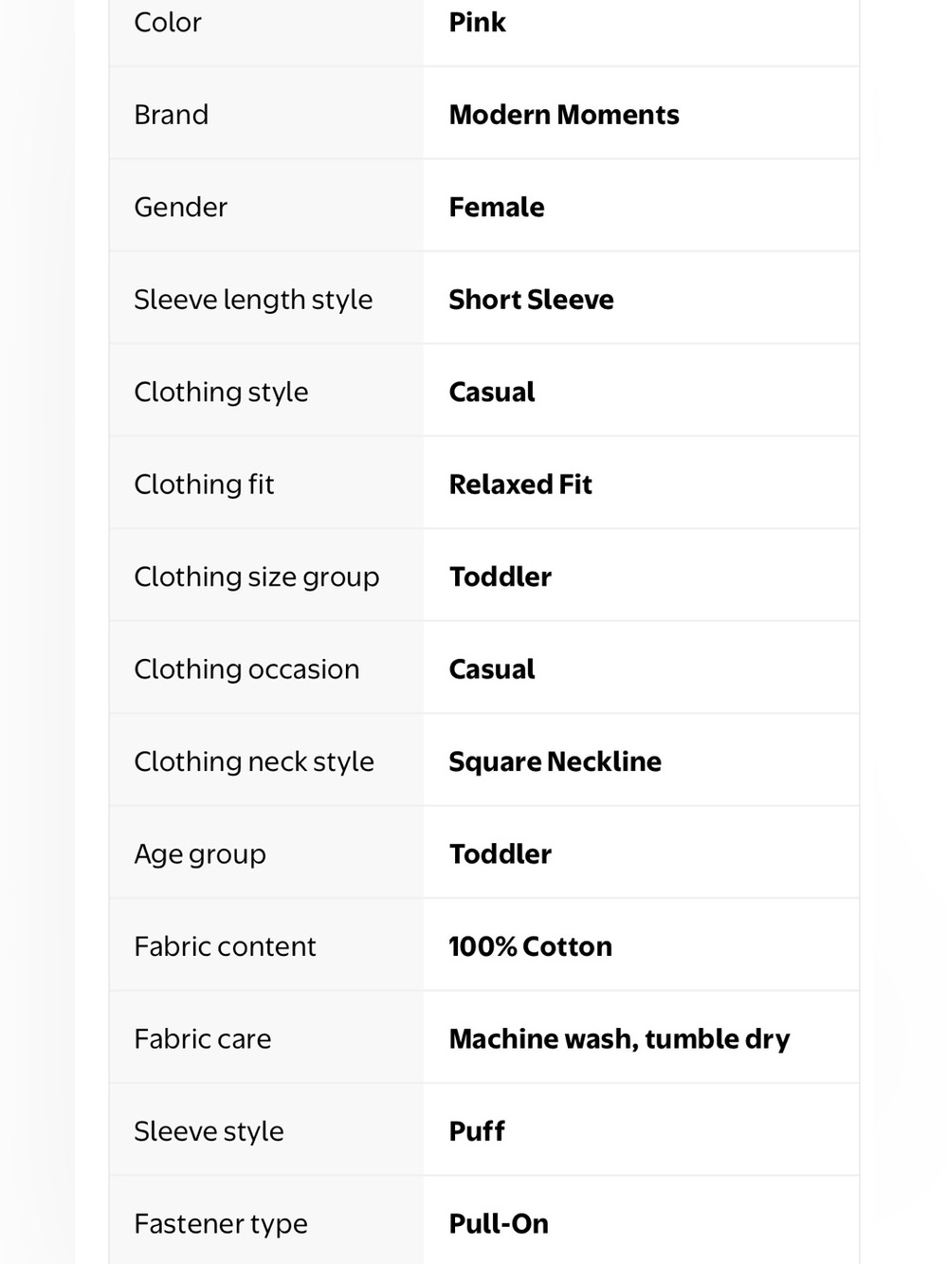The width and height of the screenshot is (947, 1264).
Task: Select the Brand row label
Action: tap(171, 115)
